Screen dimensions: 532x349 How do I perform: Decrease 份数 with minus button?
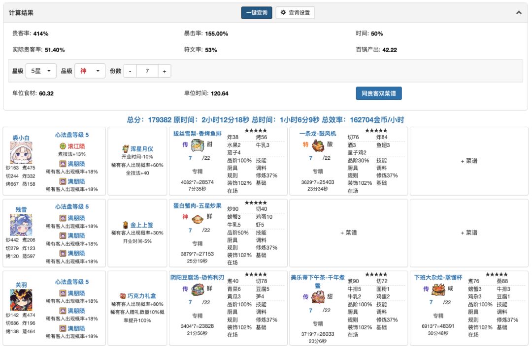130,71
